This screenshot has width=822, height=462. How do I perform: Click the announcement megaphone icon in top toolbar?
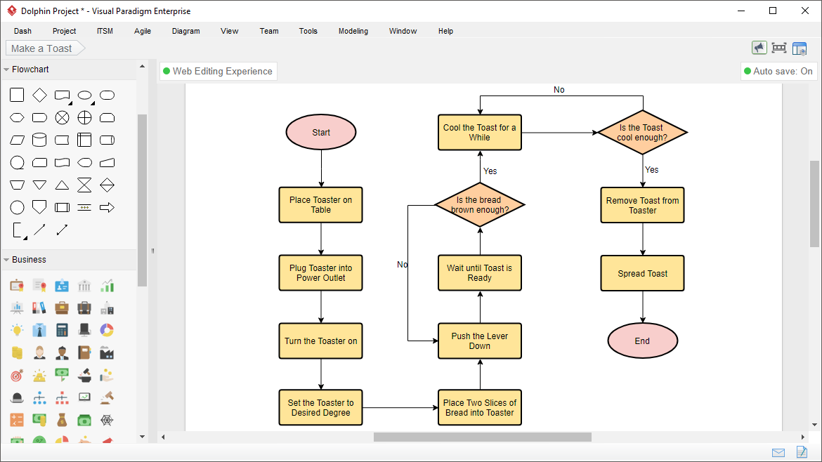[759, 47]
